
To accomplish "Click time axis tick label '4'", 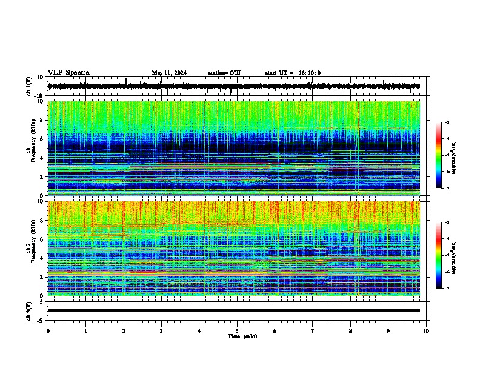I will pos(199,331).
